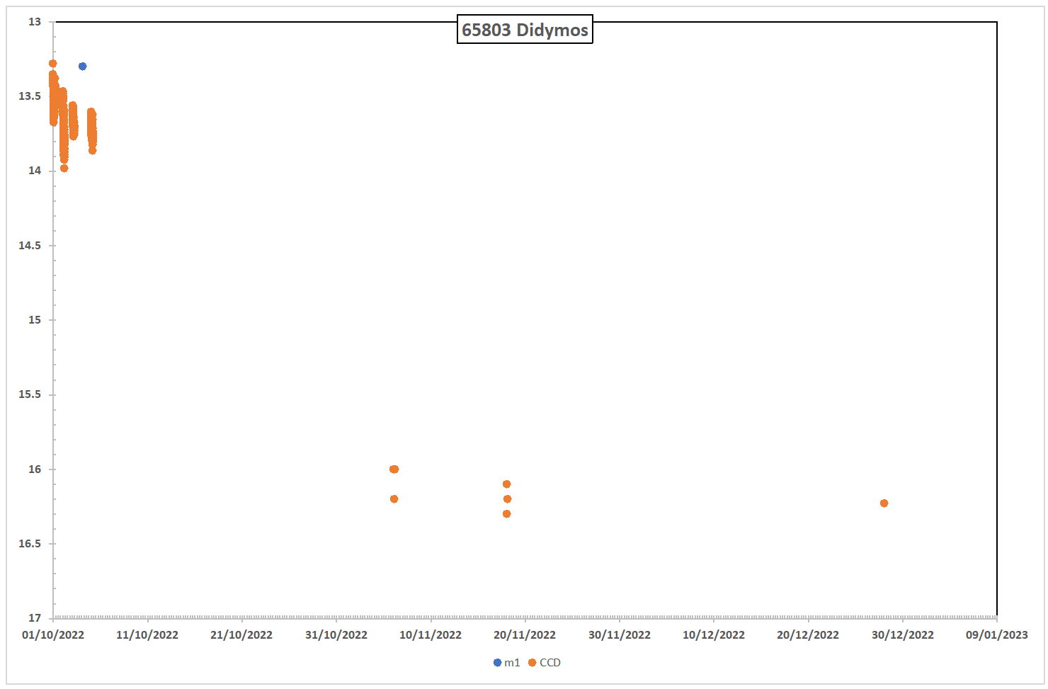This screenshot has width=1048, height=689.
Task: Select the y-axis label 14
Action: [x=35, y=171]
